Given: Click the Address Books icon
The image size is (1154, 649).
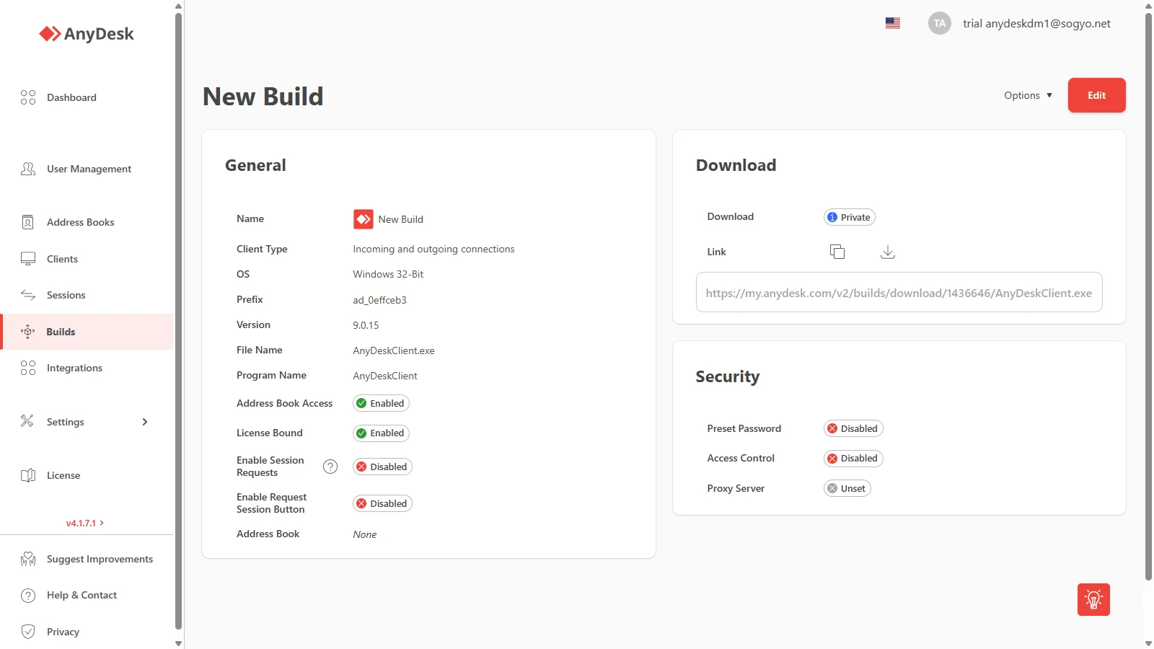Looking at the screenshot, I should click(x=28, y=222).
